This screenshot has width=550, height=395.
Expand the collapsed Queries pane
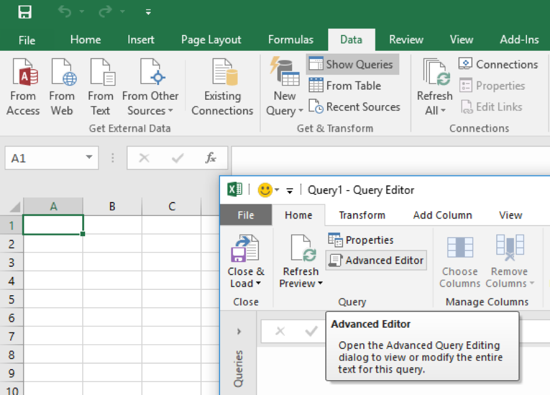tap(239, 331)
